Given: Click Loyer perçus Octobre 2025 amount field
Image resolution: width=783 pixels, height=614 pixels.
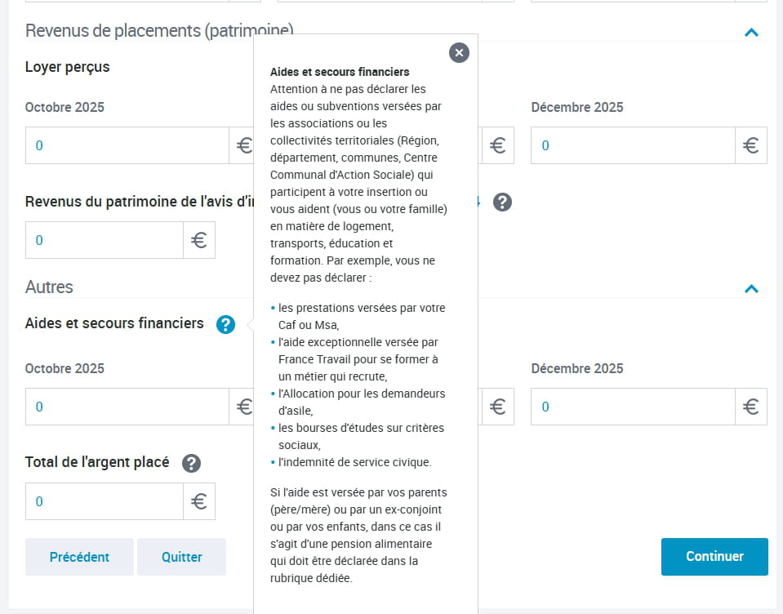Looking at the screenshot, I should pyautogui.click(x=127, y=145).
